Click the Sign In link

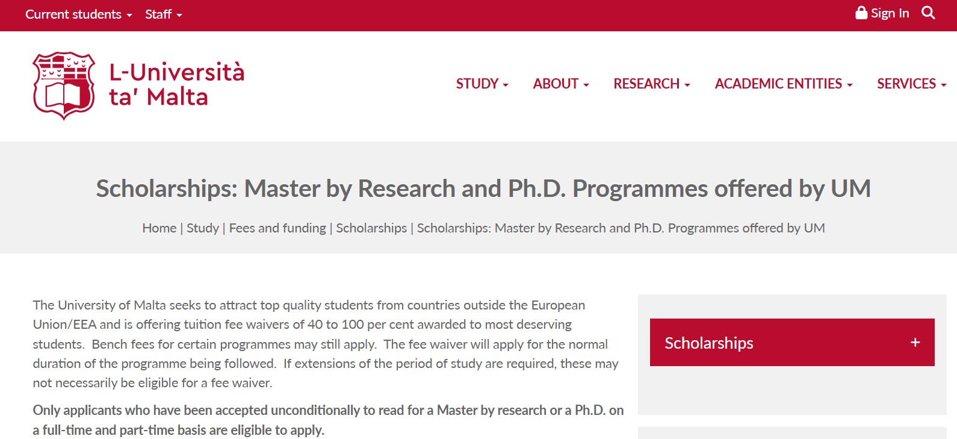[890, 13]
